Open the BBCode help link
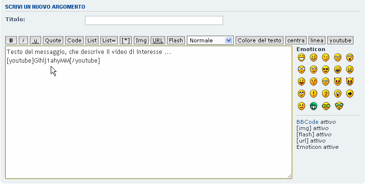Screen dimensions: 365x184 [x=307, y=122]
